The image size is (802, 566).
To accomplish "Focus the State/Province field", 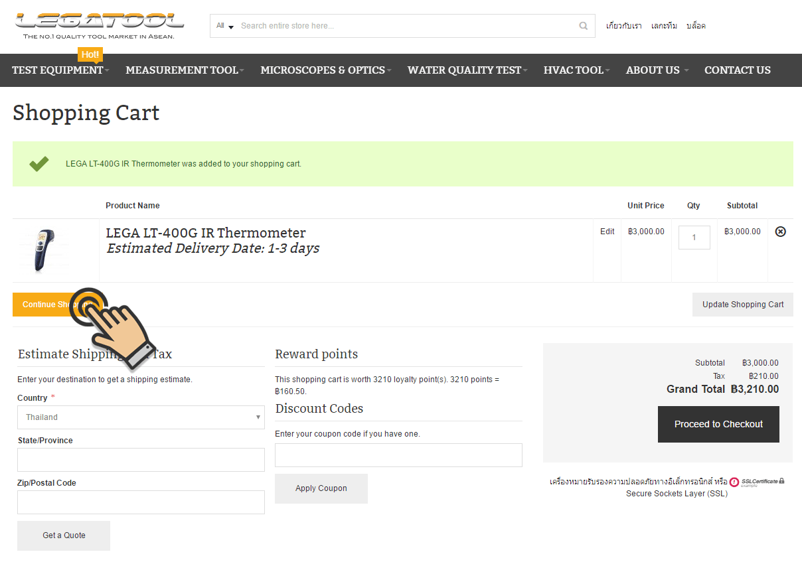I will [x=141, y=460].
